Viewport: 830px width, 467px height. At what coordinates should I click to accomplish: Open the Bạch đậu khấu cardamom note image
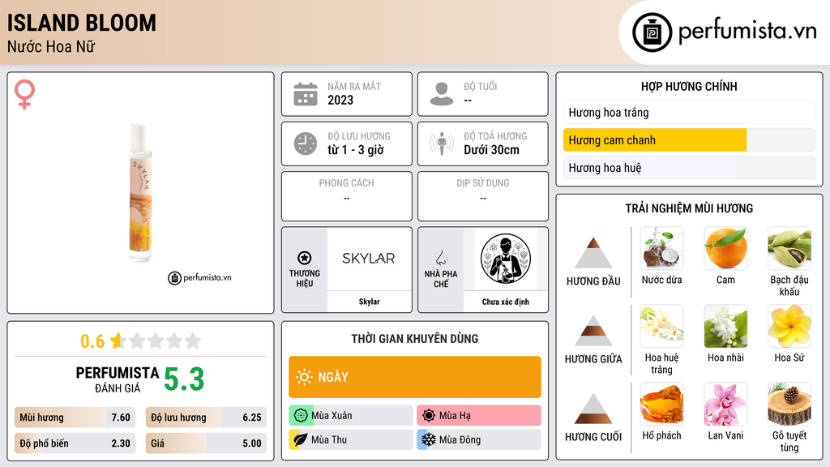click(789, 249)
